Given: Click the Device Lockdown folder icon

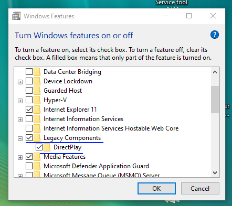Looking at the screenshot, I should [x=37, y=81].
